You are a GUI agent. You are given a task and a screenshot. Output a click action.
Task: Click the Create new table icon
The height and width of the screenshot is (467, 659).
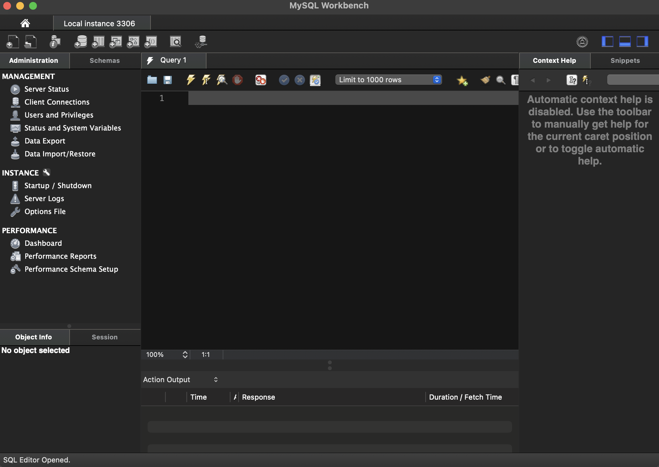pos(98,42)
